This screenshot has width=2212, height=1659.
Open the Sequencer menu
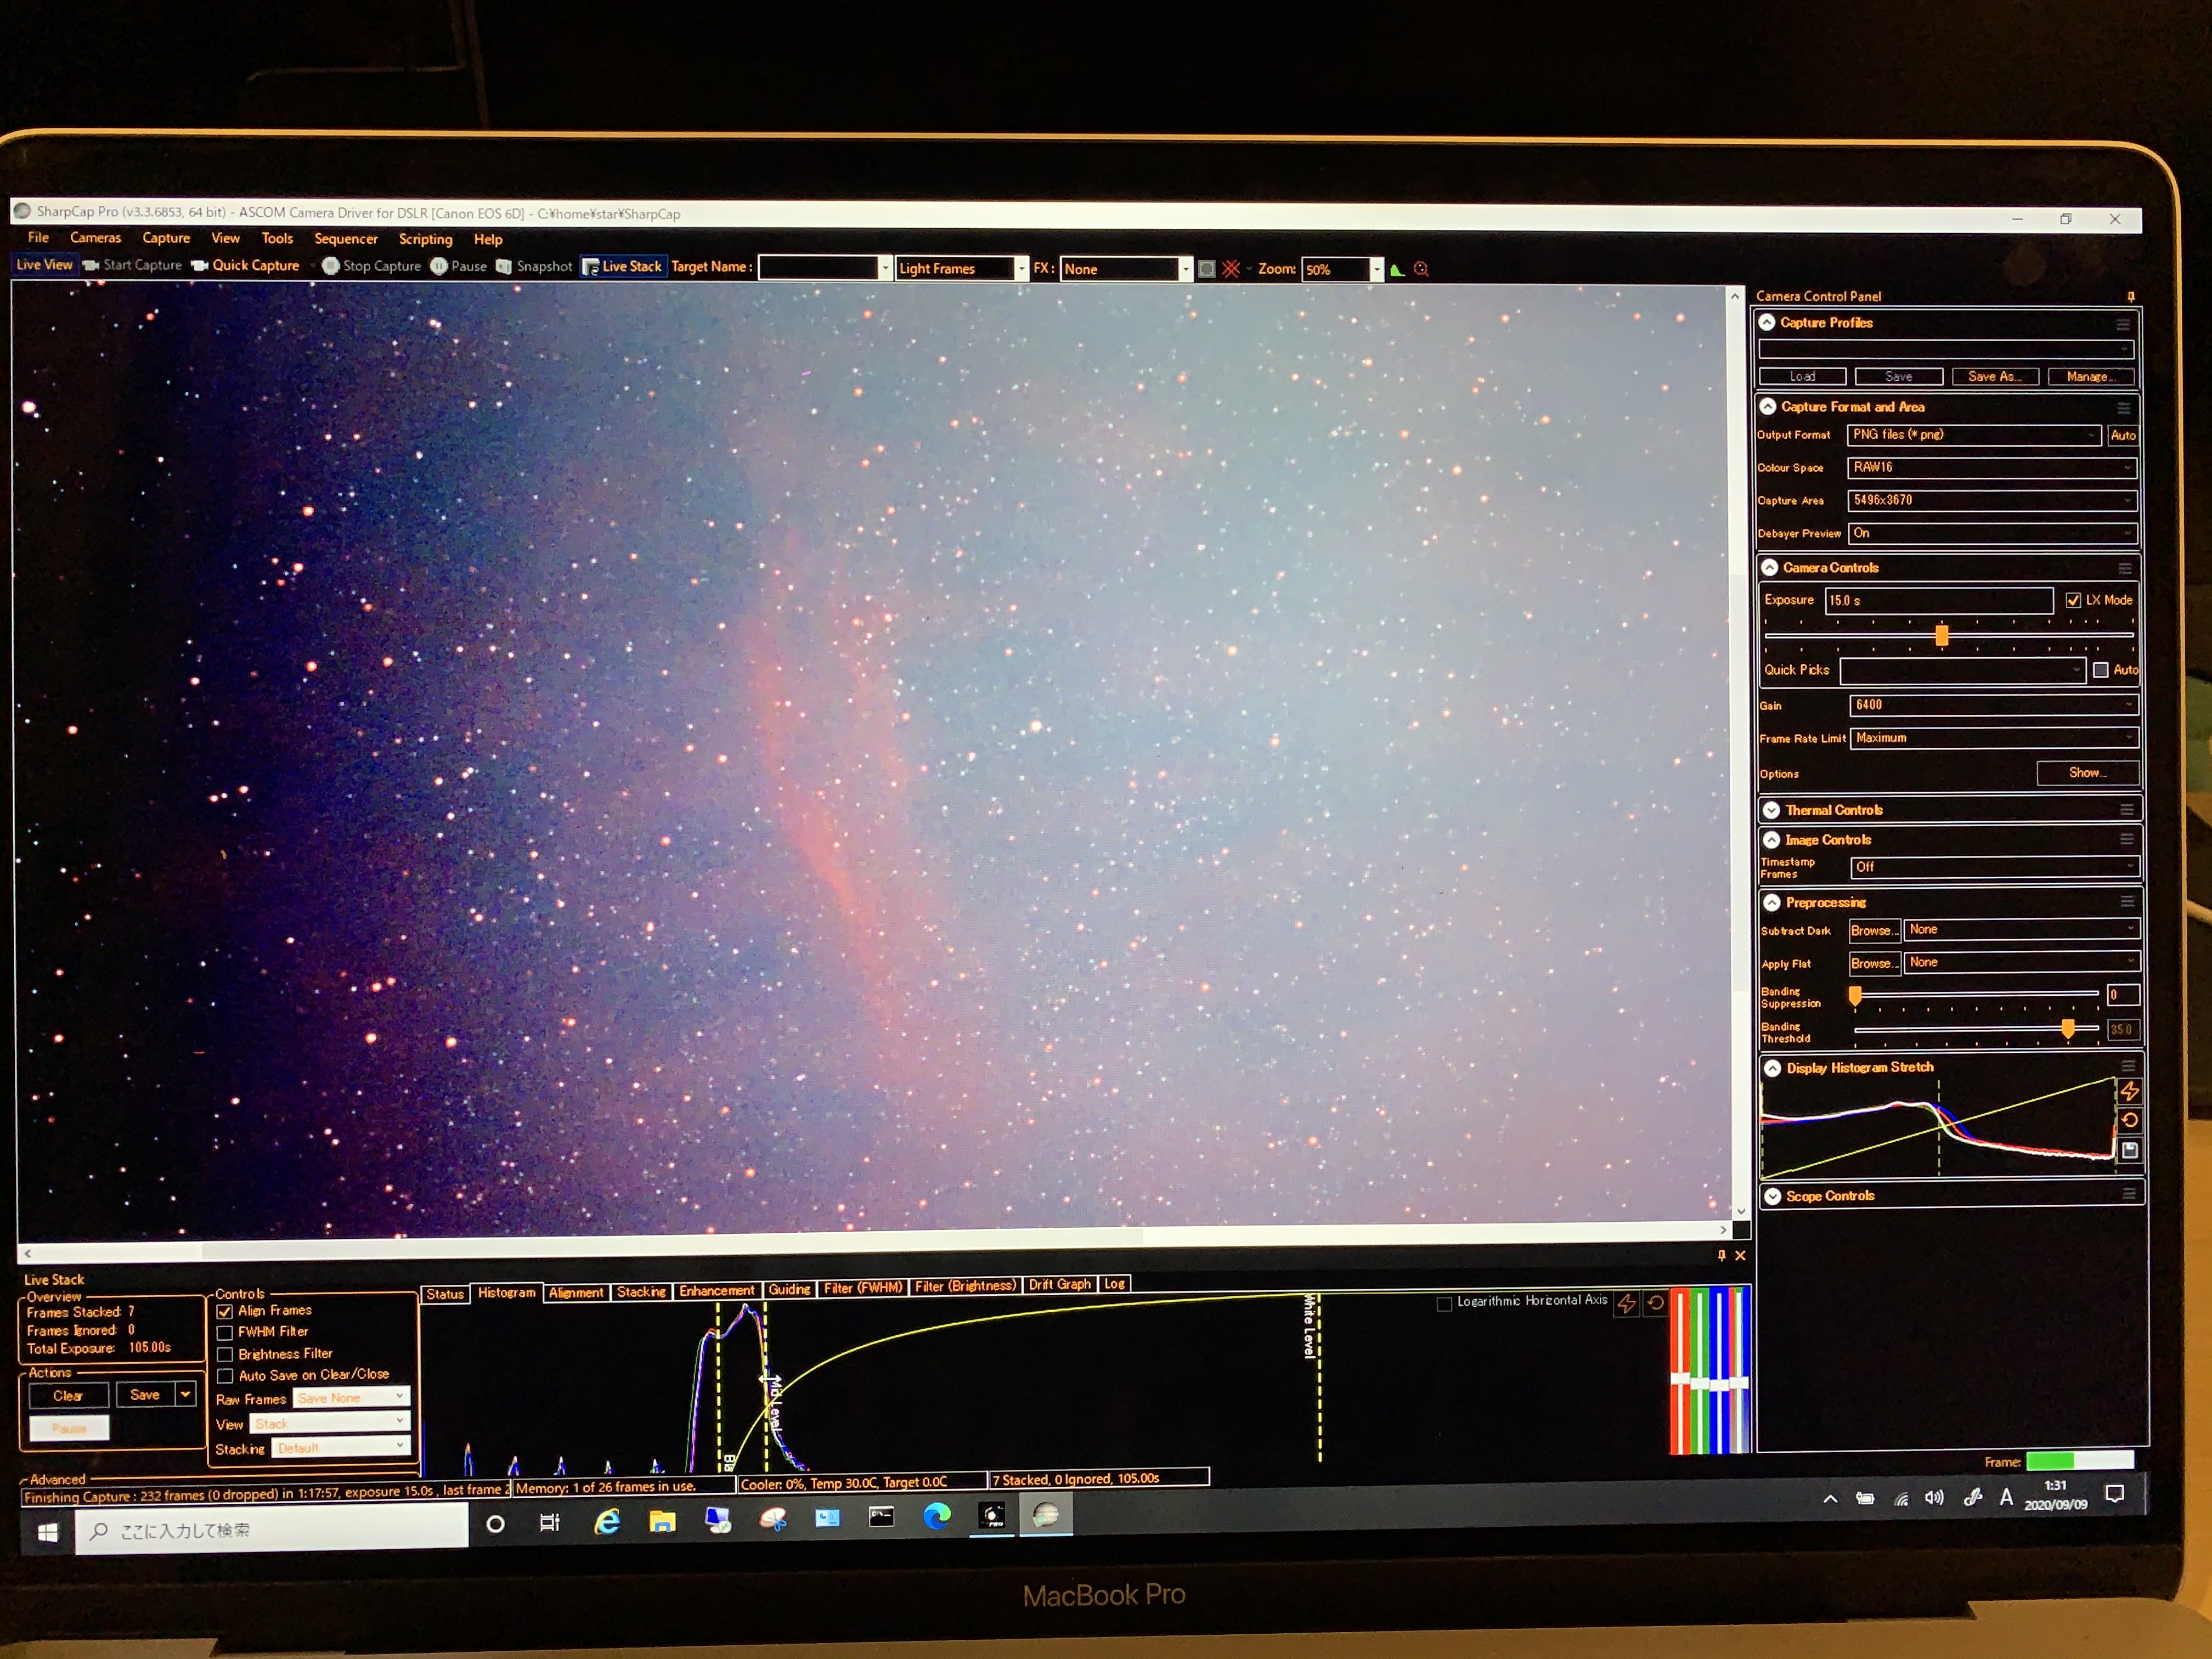(x=345, y=239)
